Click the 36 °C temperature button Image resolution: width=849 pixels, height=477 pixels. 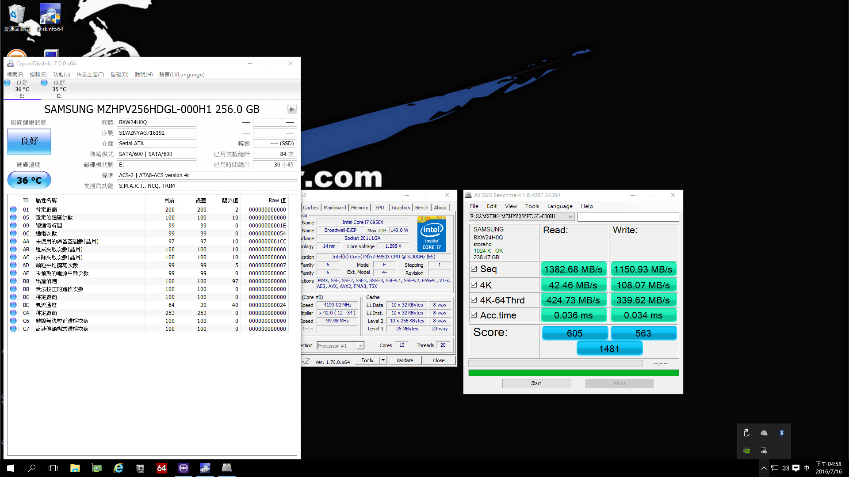[29, 180]
